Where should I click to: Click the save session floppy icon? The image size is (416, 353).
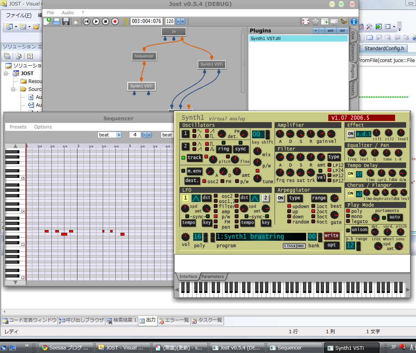click(66, 21)
